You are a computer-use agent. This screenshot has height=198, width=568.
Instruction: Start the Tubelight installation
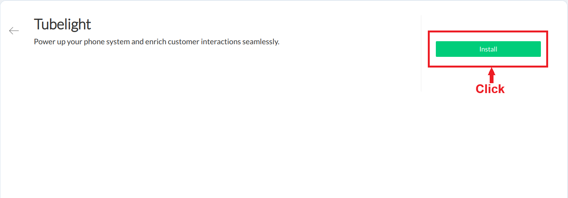tap(488, 49)
